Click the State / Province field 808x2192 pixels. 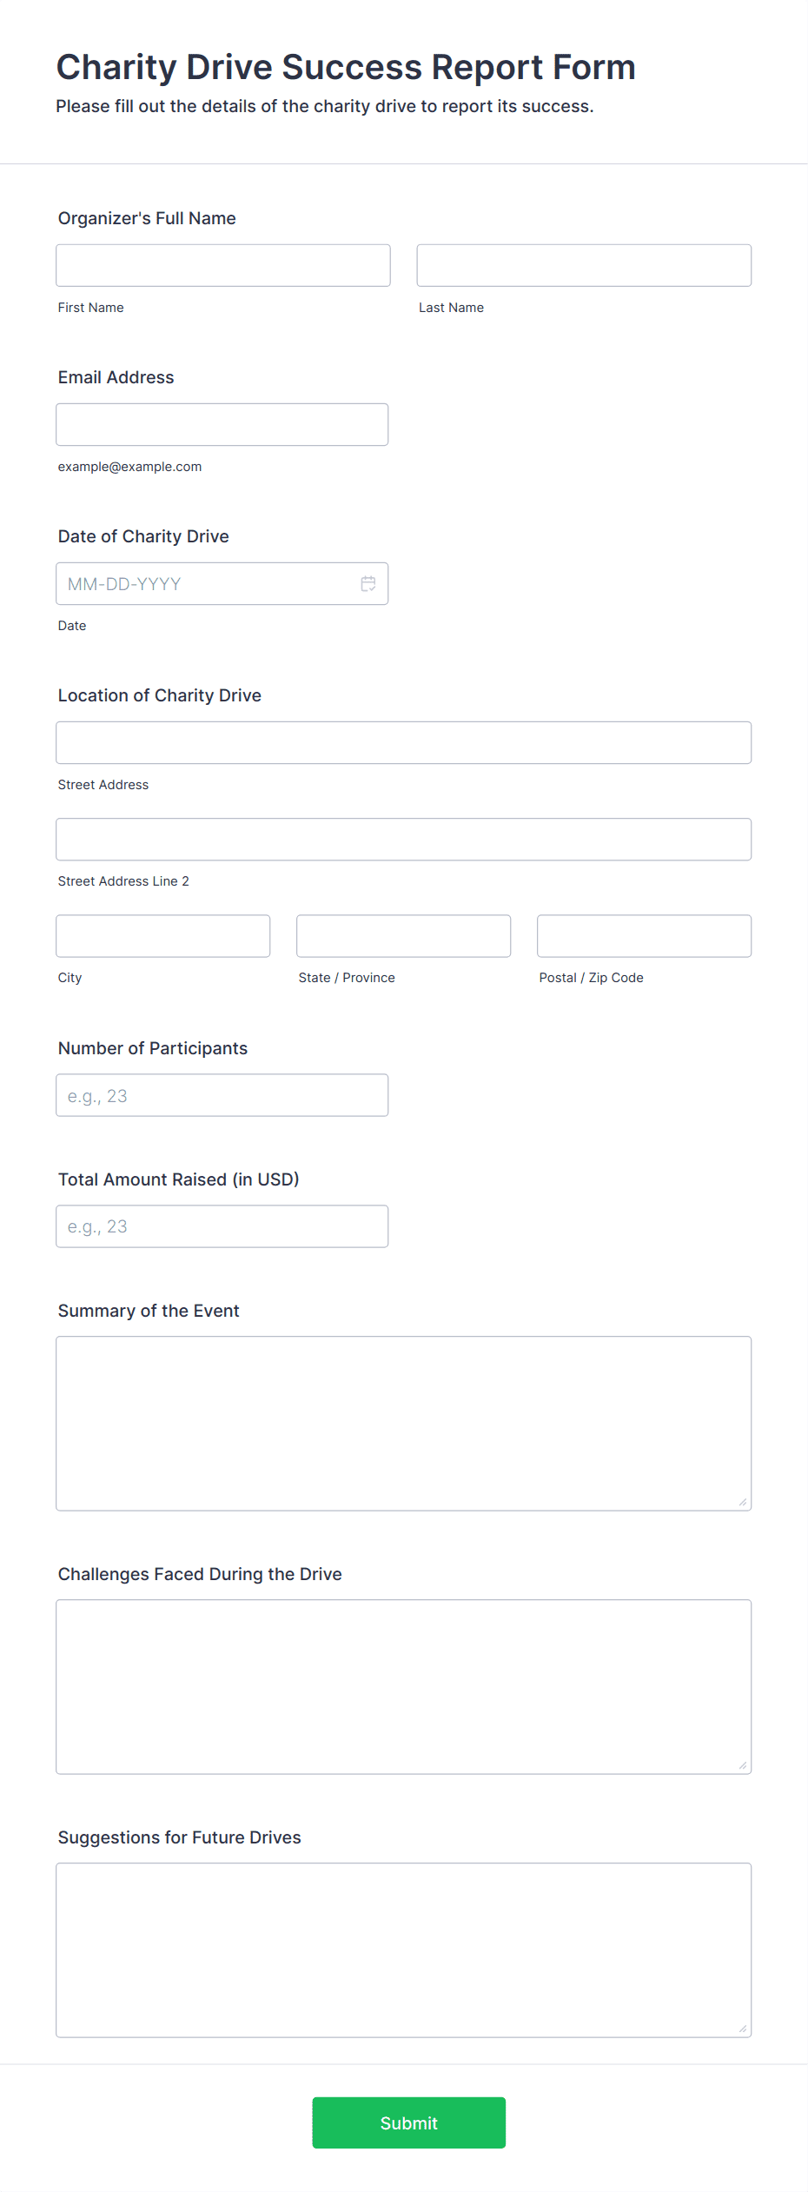pos(403,935)
